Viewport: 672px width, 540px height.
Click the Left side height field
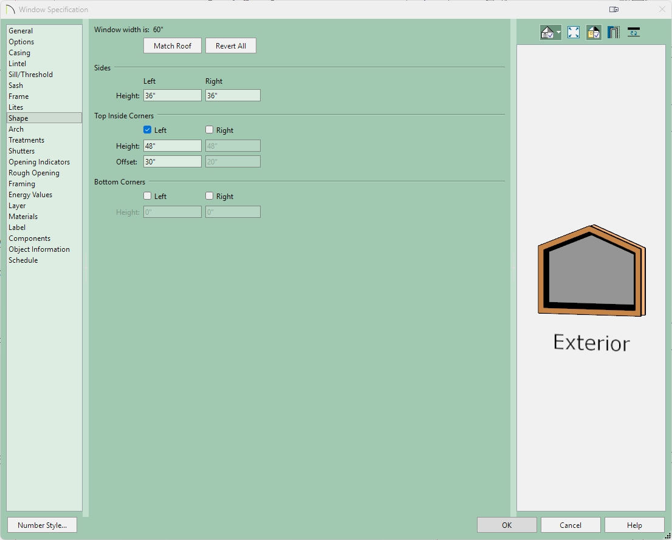tap(173, 95)
